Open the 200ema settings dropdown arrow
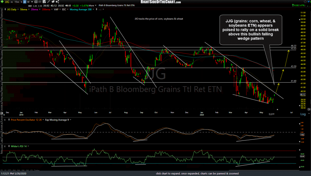This screenshot has width=311, height=176. (52, 9)
